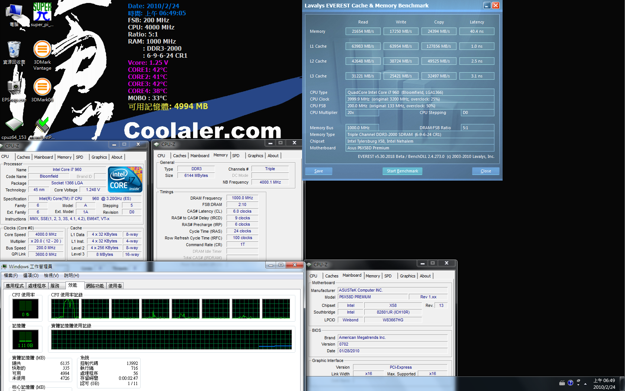Viewport: 625px width, 391px height.
Task: Switch to CPU tab in the CPU-Z Timings window
Action: click(x=161, y=156)
